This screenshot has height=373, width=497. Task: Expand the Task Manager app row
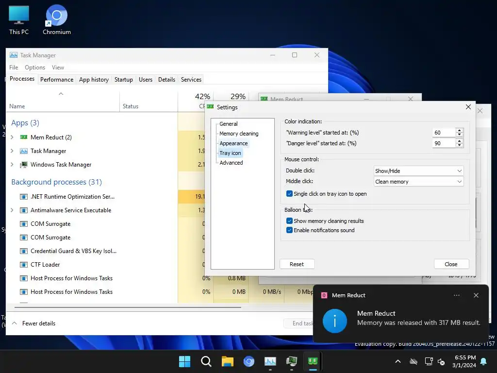(12, 151)
